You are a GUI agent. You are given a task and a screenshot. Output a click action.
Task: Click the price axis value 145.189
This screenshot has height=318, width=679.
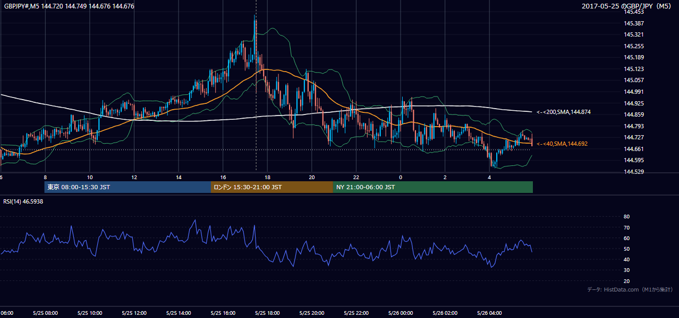[x=634, y=57]
